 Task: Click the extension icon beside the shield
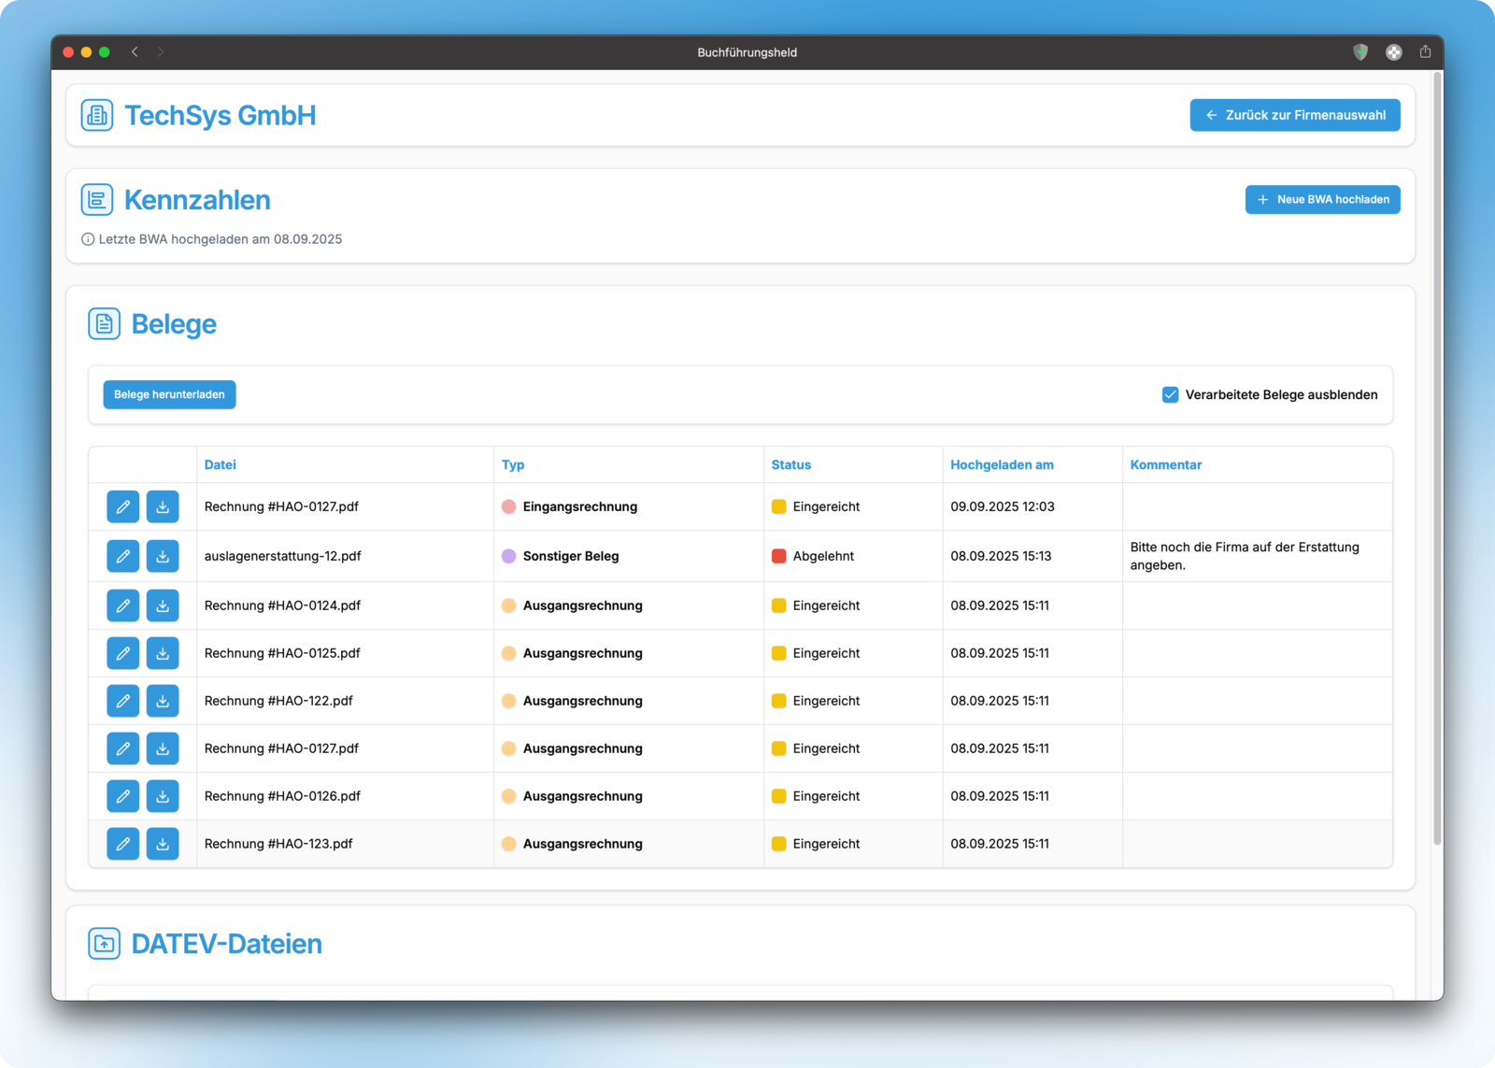coord(1393,52)
